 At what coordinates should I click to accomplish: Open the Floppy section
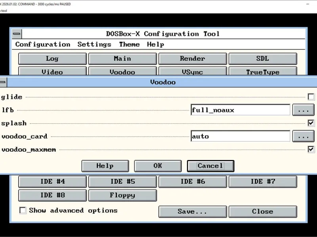pyautogui.click(x=122, y=195)
